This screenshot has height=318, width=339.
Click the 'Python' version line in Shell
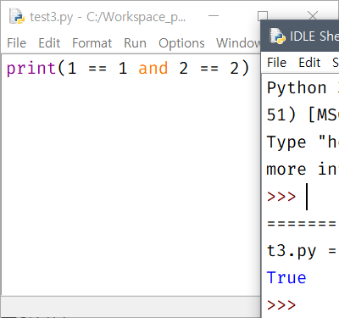(303, 88)
